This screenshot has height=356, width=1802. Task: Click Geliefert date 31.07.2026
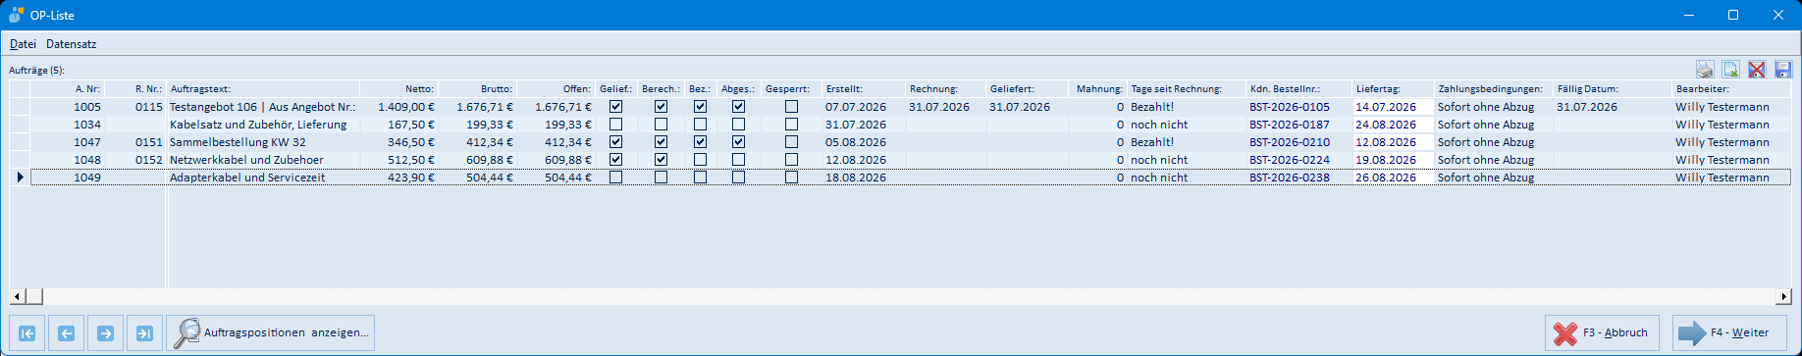pos(1020,107)
